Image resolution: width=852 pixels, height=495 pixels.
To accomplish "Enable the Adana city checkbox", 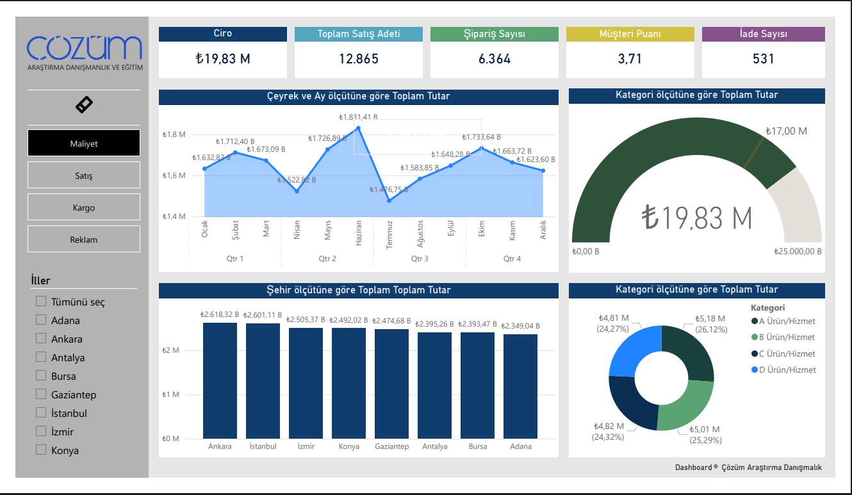I will pyautogui.click(x=42, y=320).
